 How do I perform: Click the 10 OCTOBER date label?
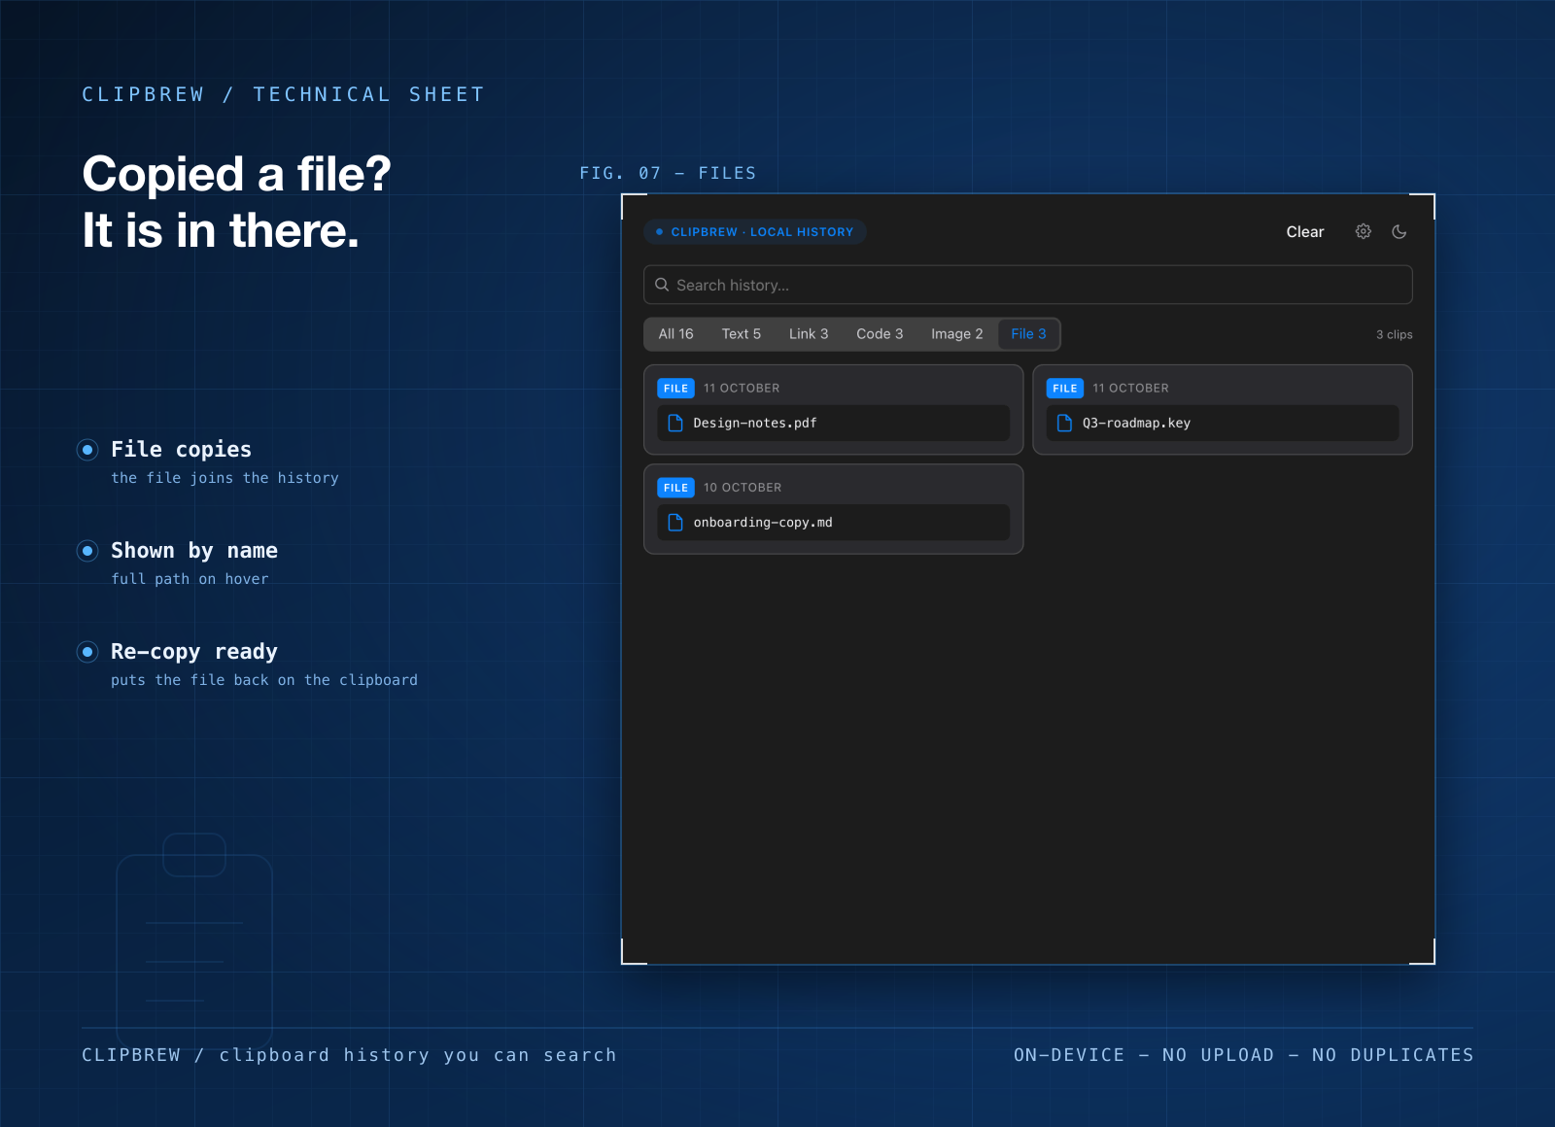(x=743, y=488)
